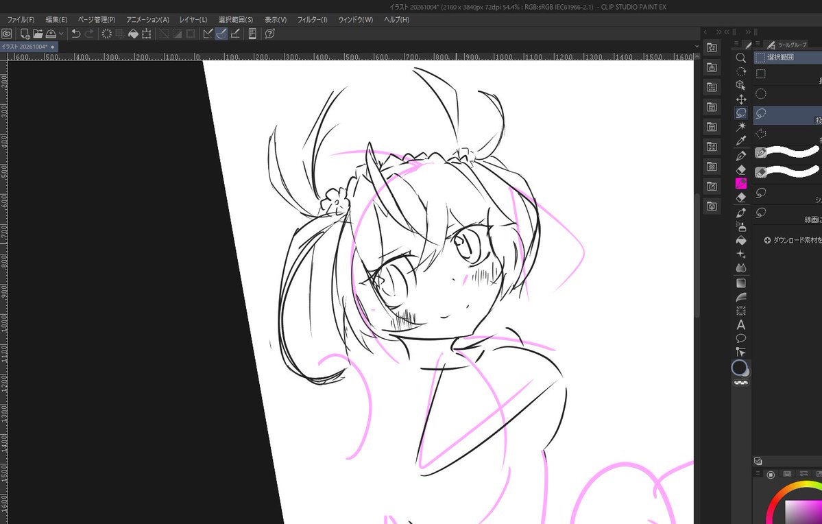Select the transparent color swatch
The image size is (822, 524).
pos(740,383)
